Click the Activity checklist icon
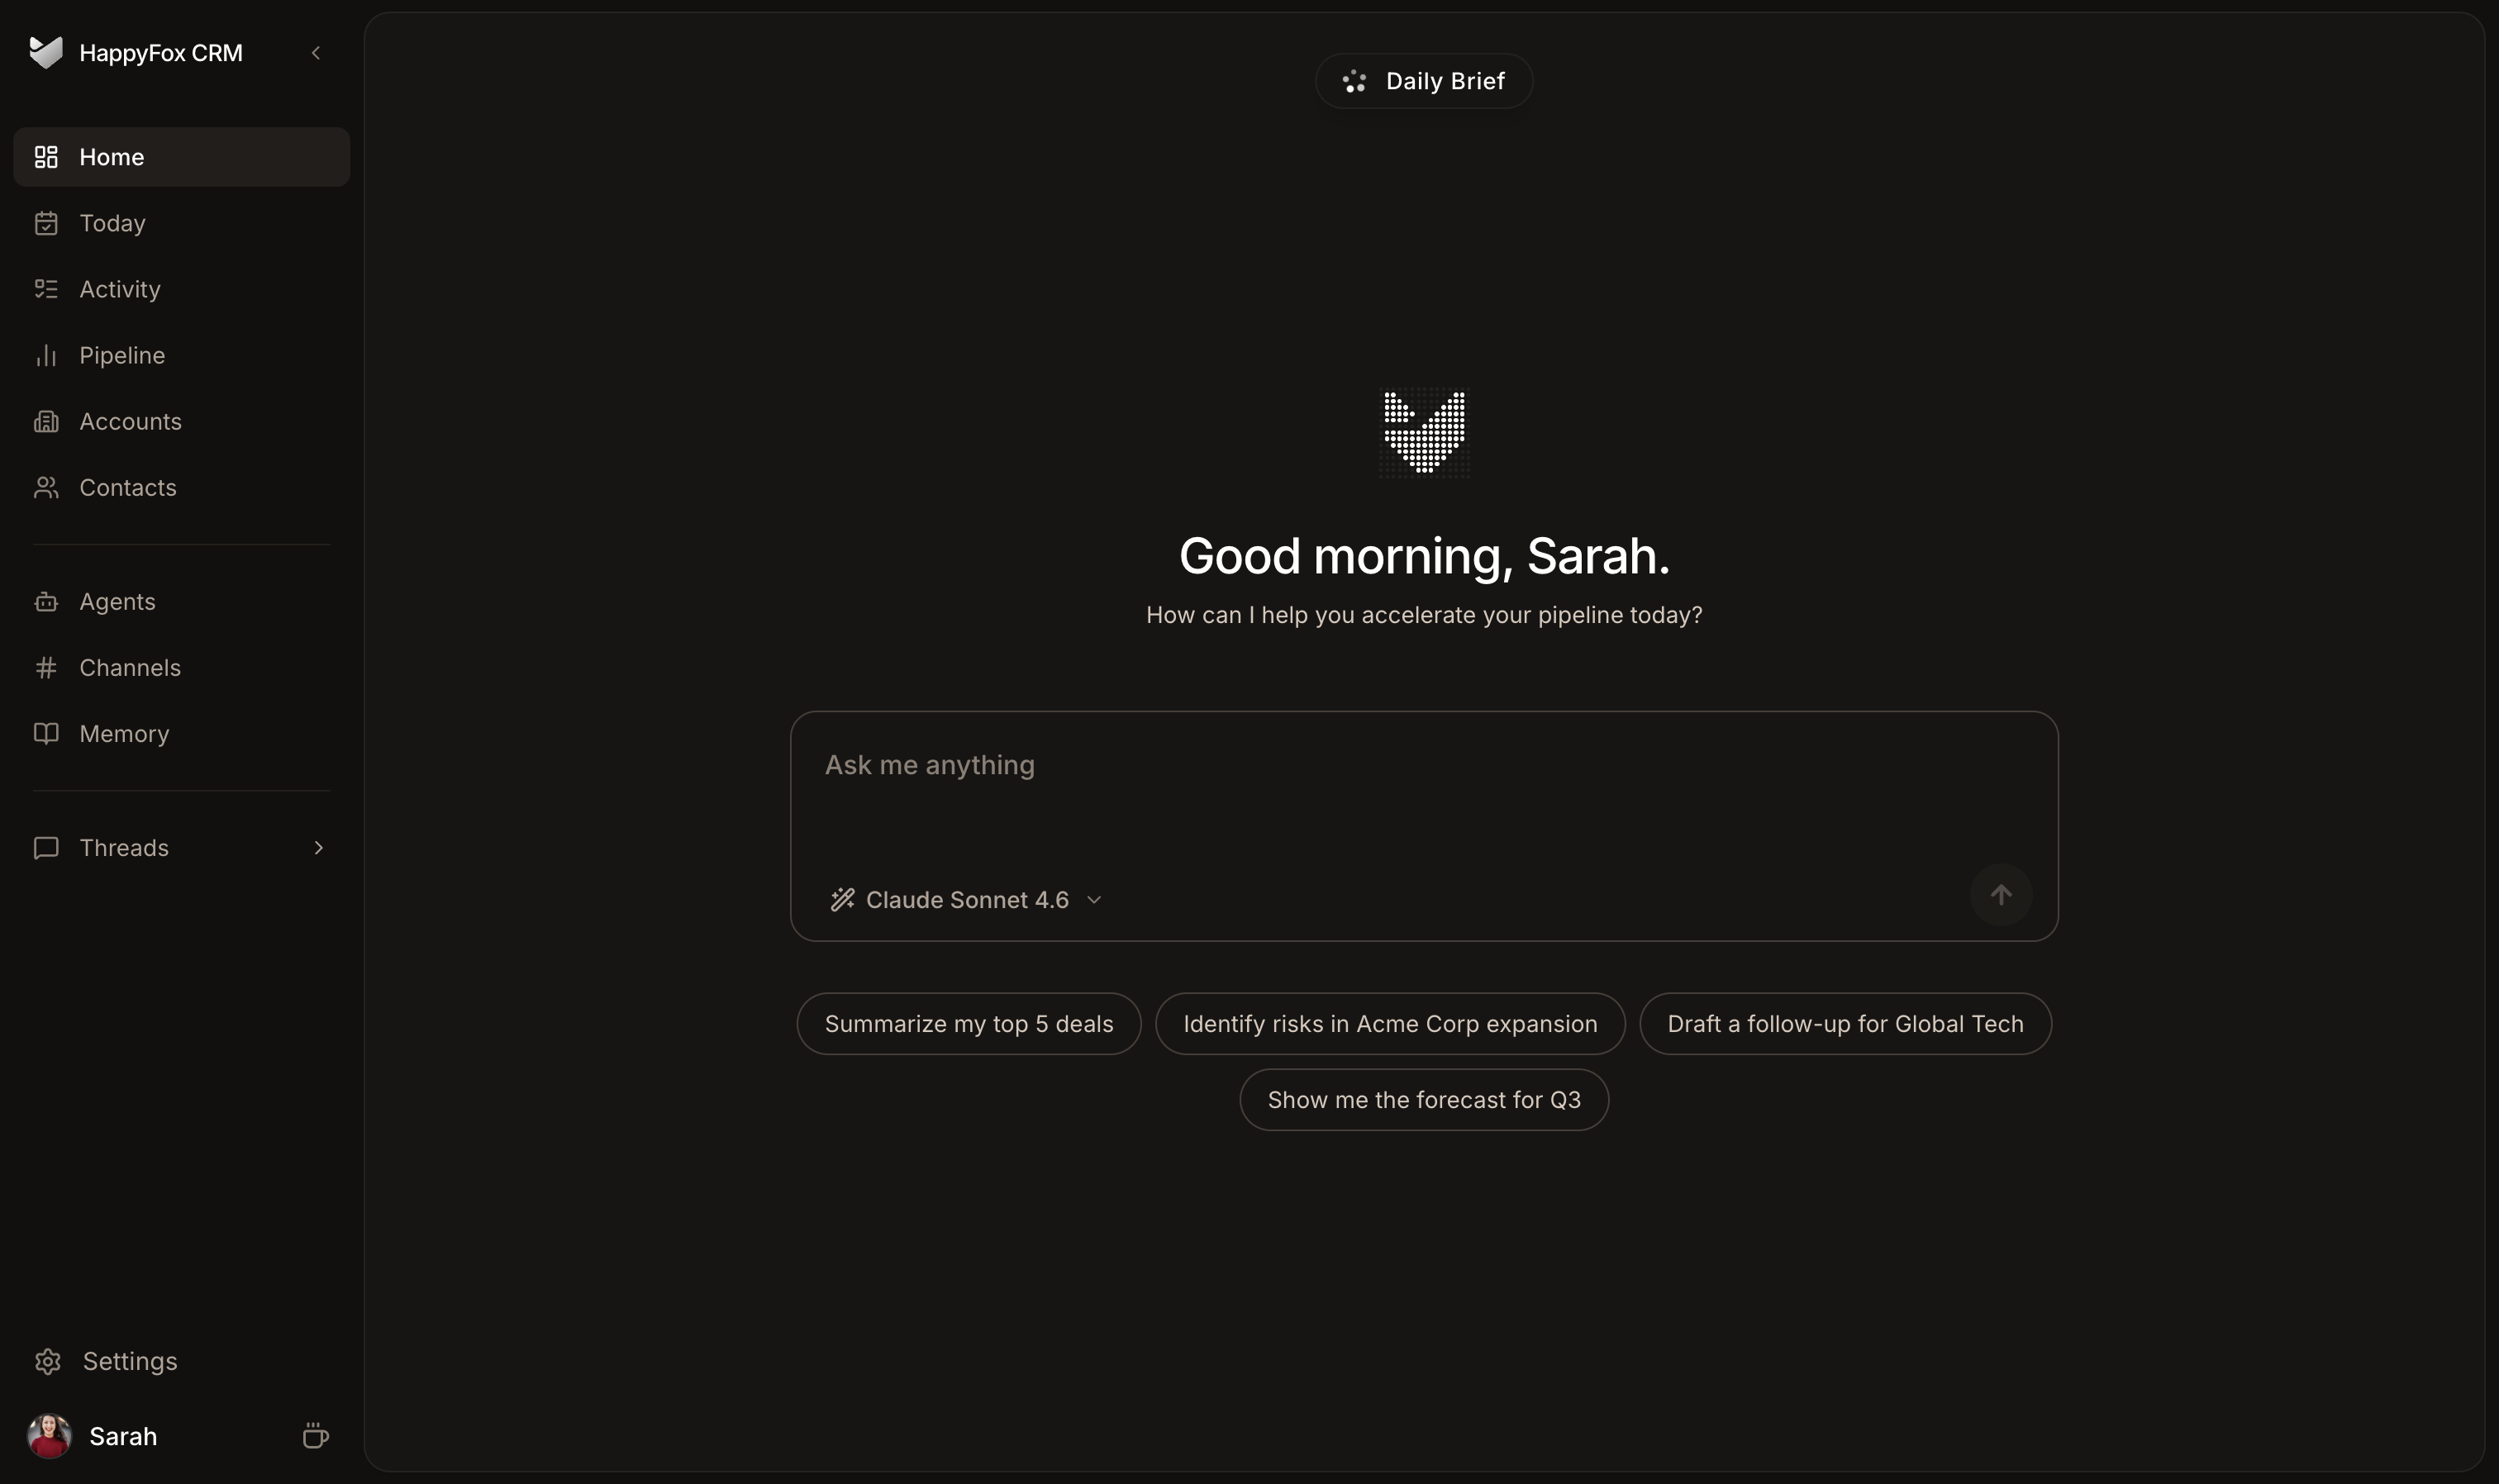2499x1484 pixels. pos(46,289)
